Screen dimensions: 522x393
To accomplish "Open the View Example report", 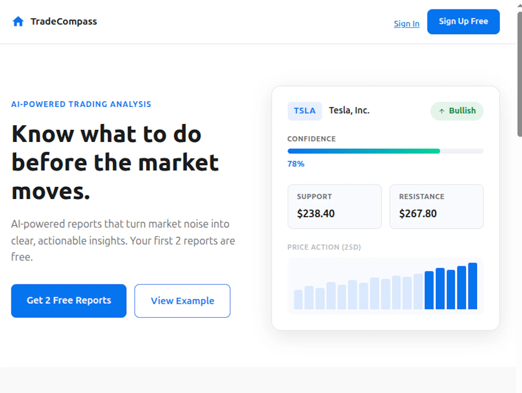I will point(182,300).
